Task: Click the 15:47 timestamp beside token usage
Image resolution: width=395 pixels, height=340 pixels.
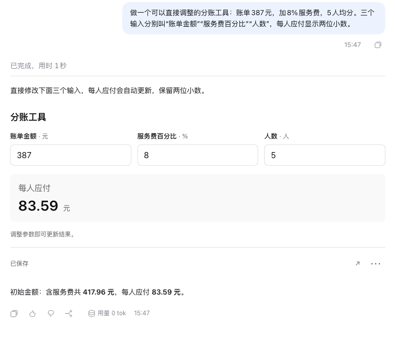Action: [x=142, y=313]
